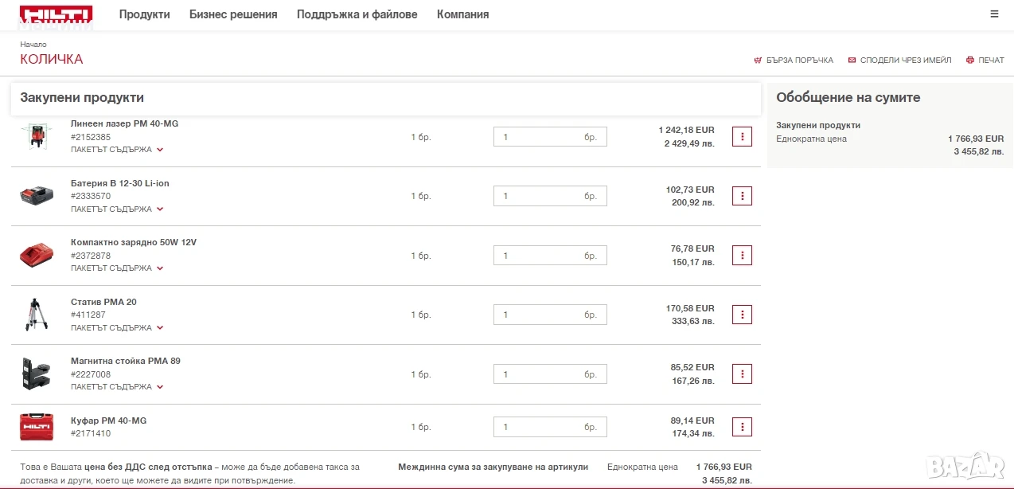Click the Куфар PM 40-MG case image

37,427
